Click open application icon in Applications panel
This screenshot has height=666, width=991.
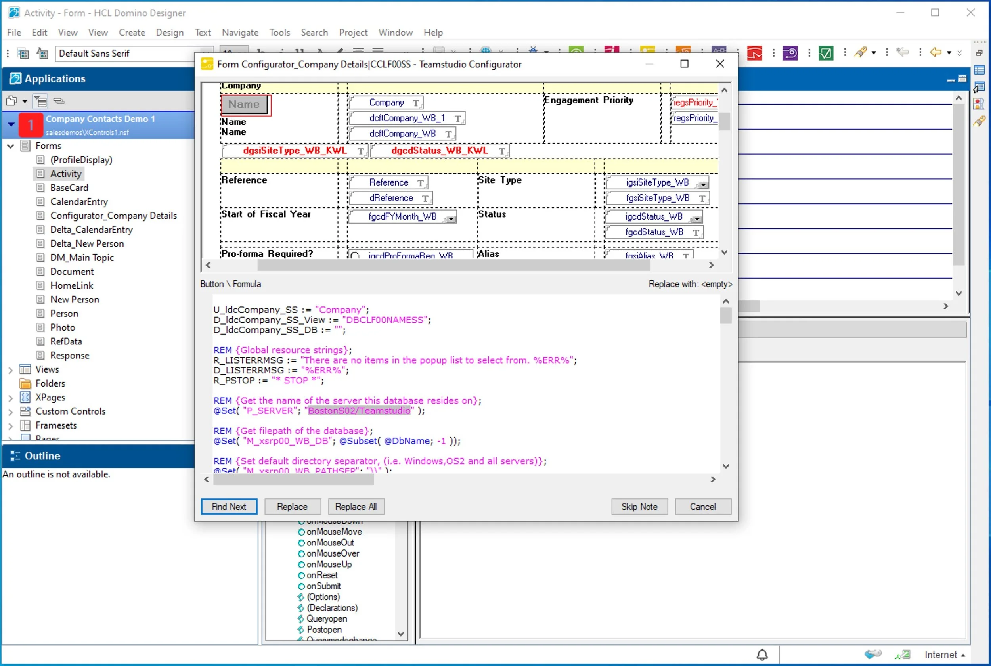[x=12, y=101]
